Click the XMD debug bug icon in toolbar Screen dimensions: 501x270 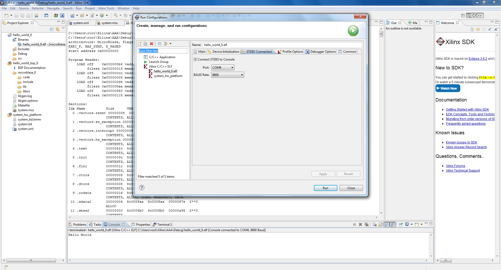click(62, 15)
